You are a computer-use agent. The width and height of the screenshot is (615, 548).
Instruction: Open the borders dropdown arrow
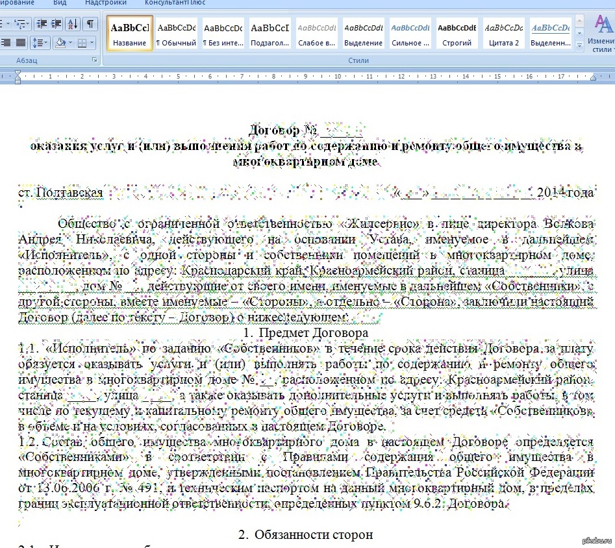click(91, 43)
